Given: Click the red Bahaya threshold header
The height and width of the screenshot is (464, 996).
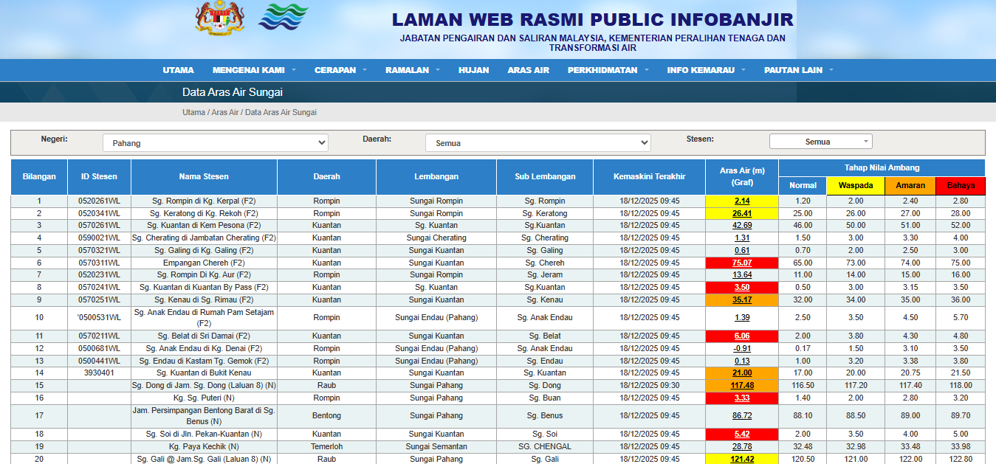Looking at the screenshot, I should pos(960,186).
